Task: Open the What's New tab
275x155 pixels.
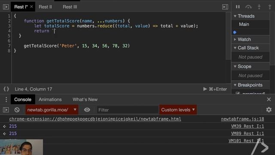Action: [85, 99]
